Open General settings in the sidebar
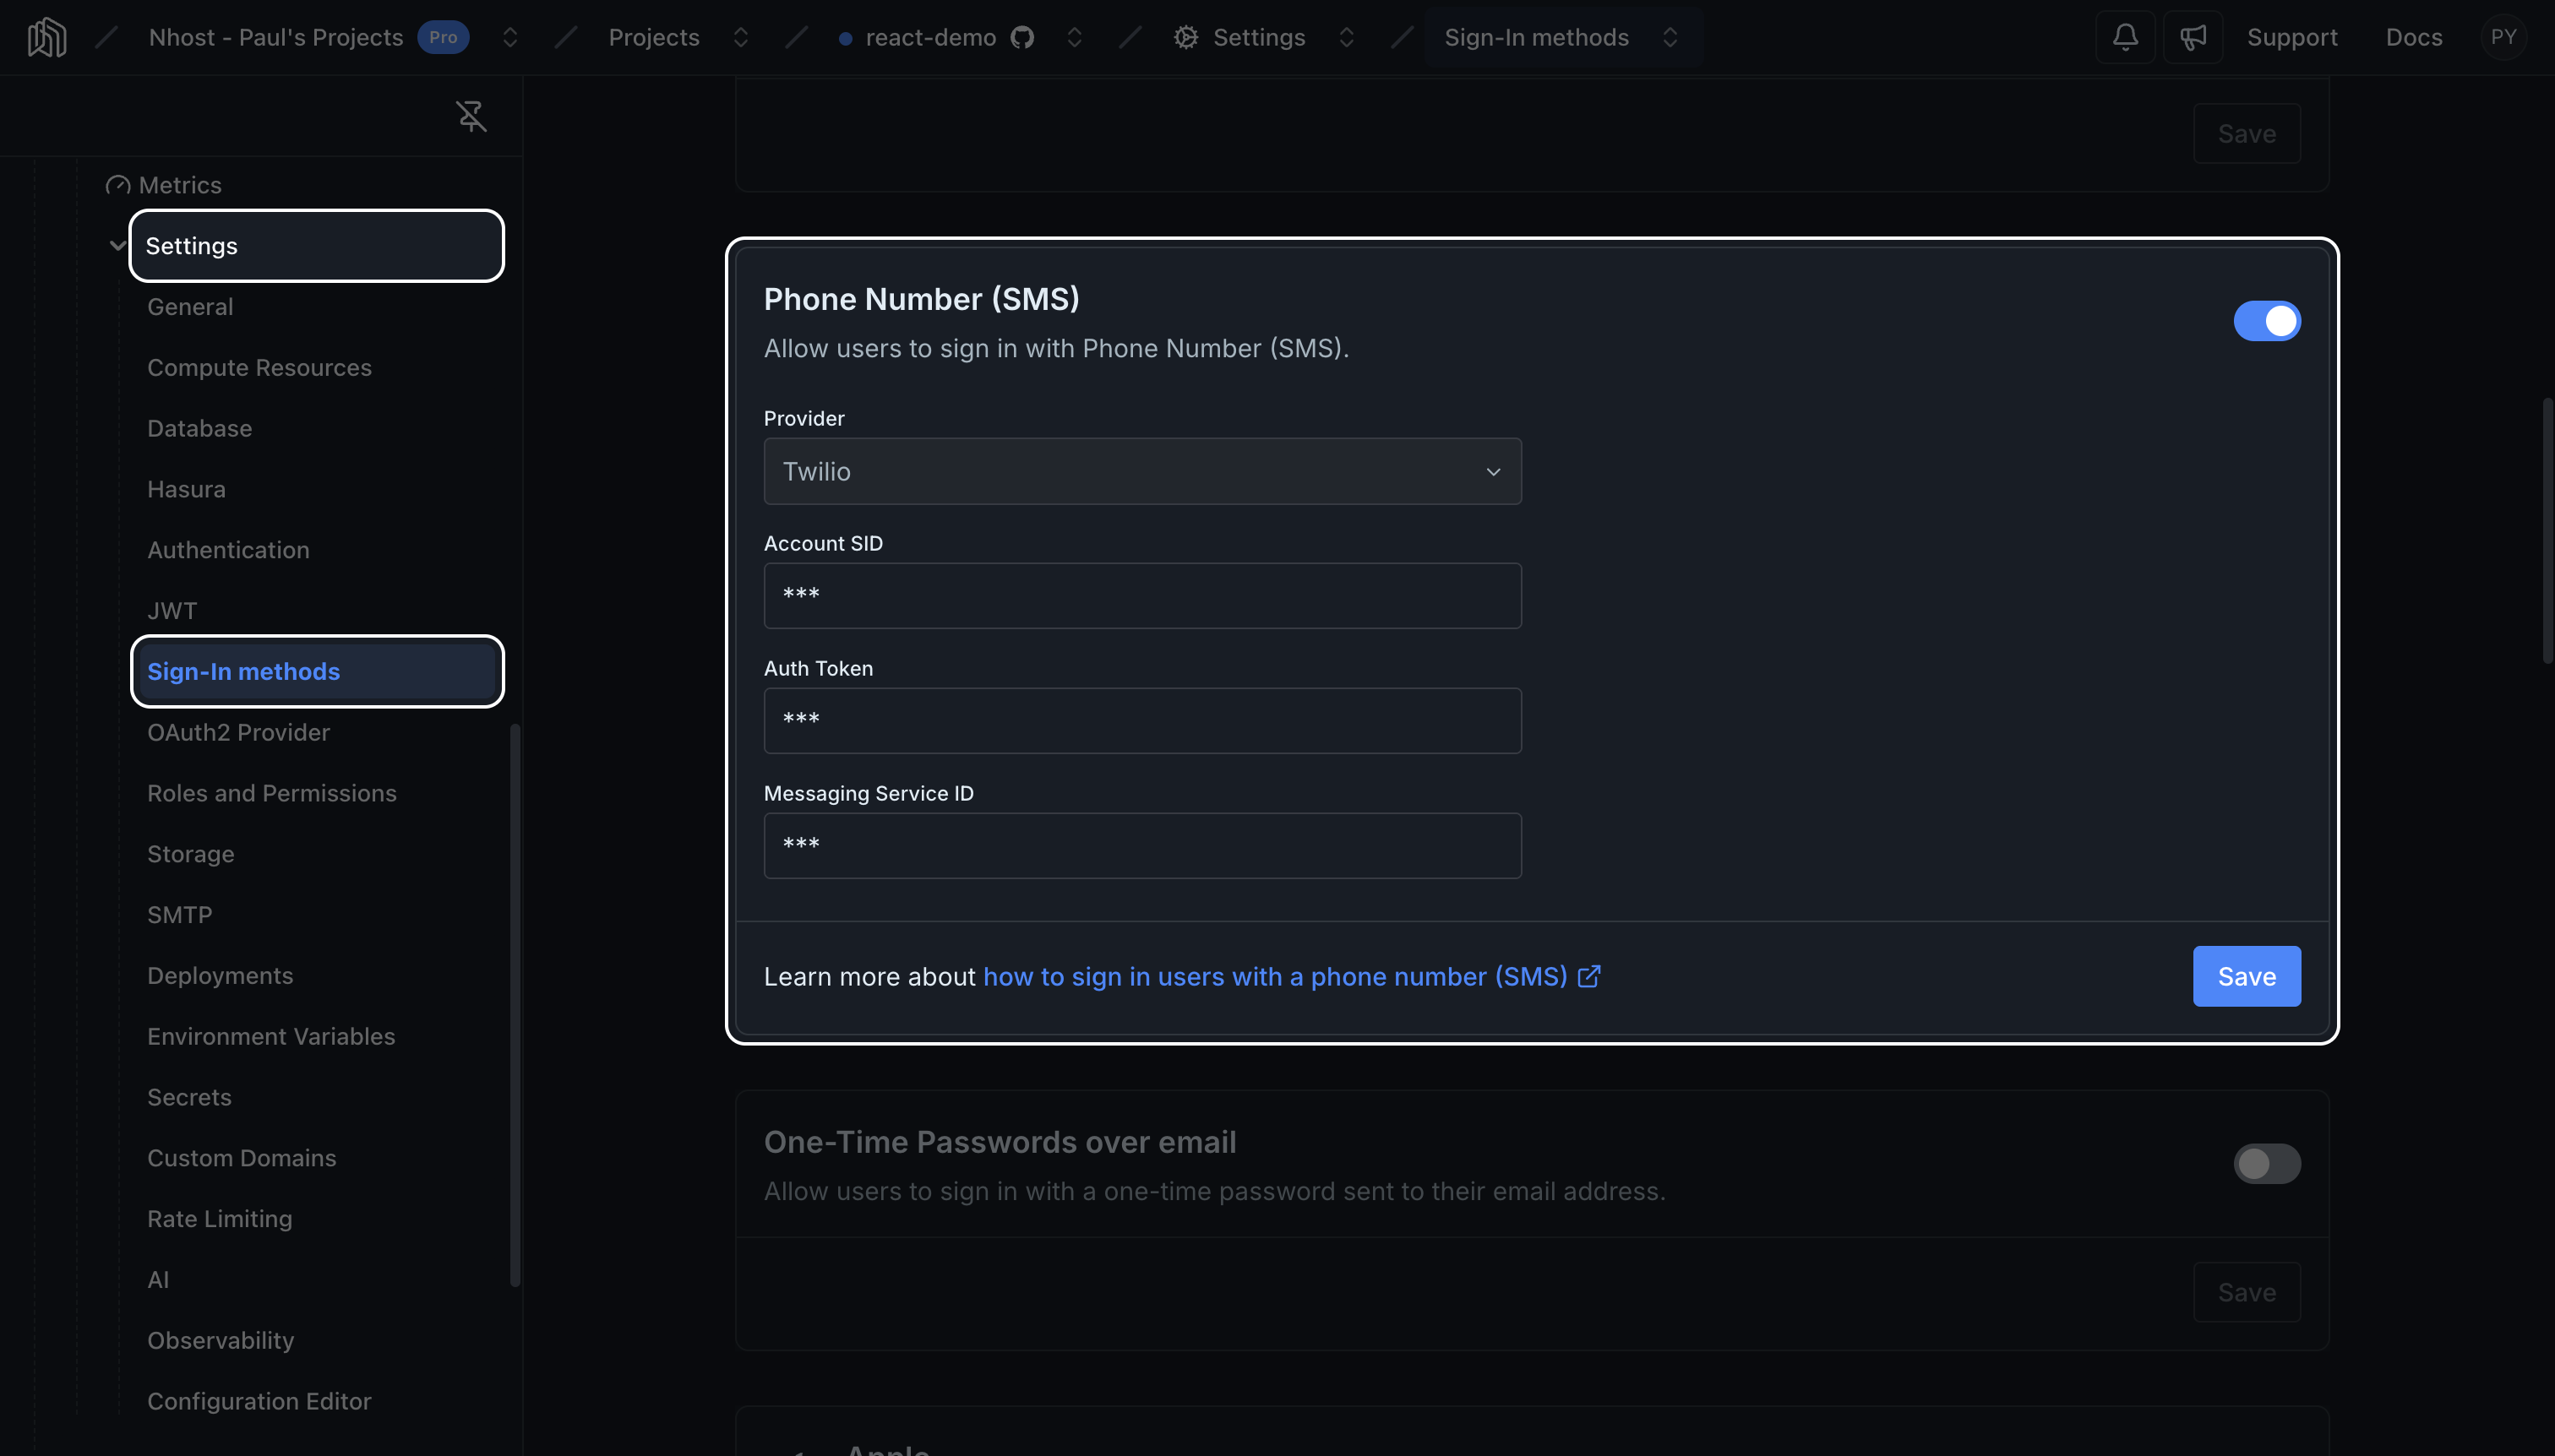 pyautogui.click(x=190, y=307)
